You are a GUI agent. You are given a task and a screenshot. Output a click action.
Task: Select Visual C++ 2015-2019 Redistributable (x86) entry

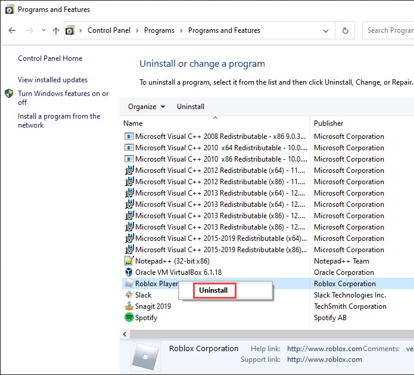[x=221, y=250]
